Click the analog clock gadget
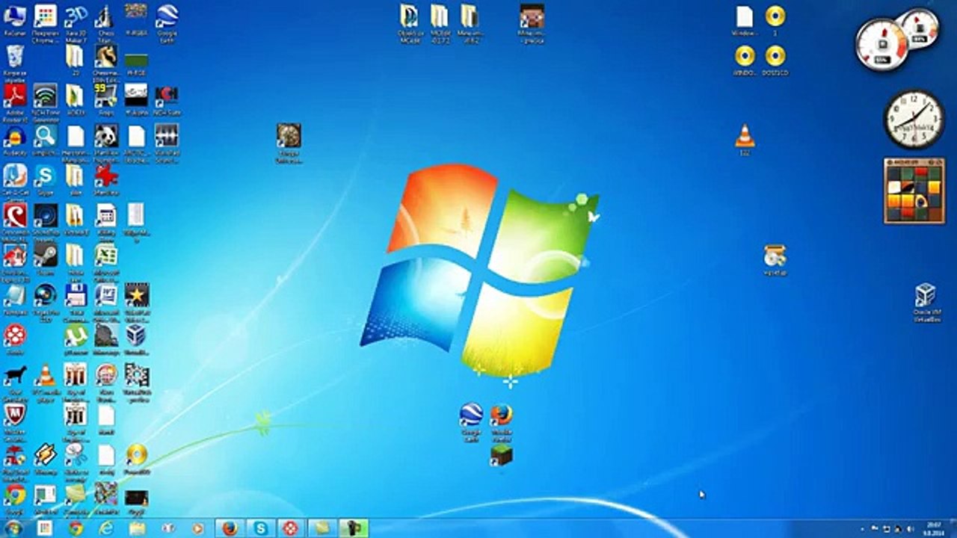Viewport: 957px width, 538px height. pyautogui.click(x=914, y=120)
